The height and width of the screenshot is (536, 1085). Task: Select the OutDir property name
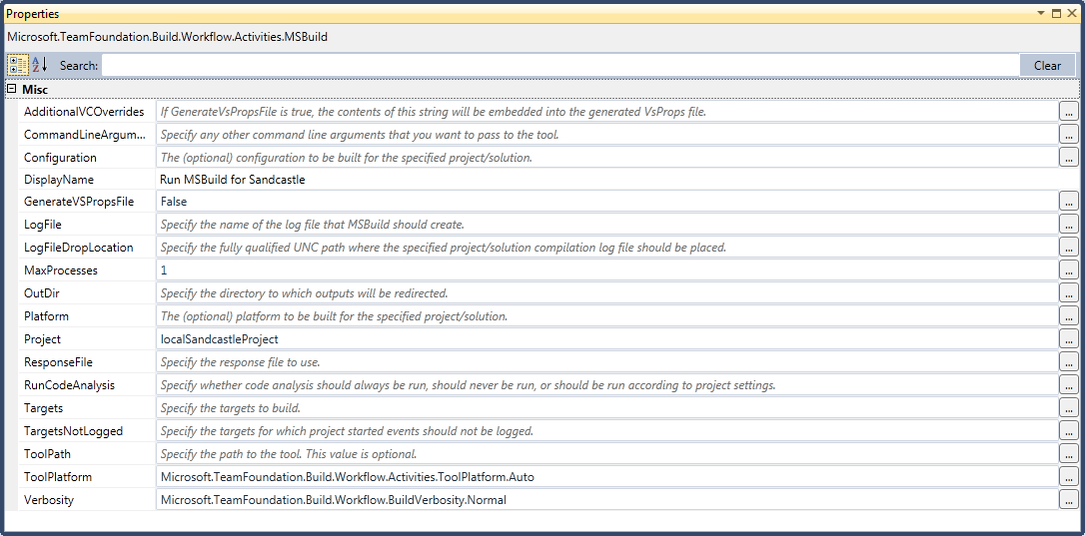(x=42, y=292)
